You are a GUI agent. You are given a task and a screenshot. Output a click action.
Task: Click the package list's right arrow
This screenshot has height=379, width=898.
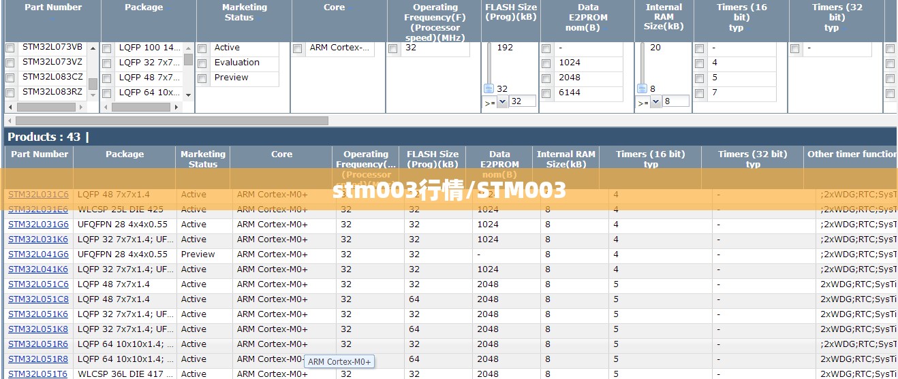click(177, 108)
